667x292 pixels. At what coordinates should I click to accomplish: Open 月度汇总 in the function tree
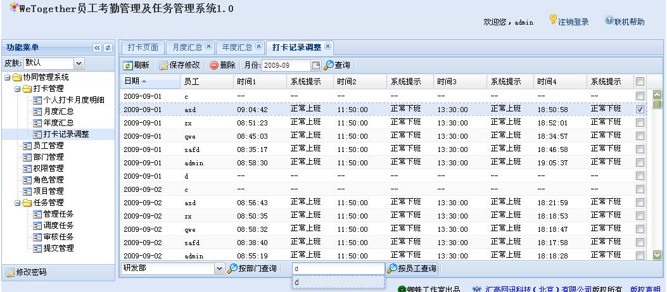59,112
